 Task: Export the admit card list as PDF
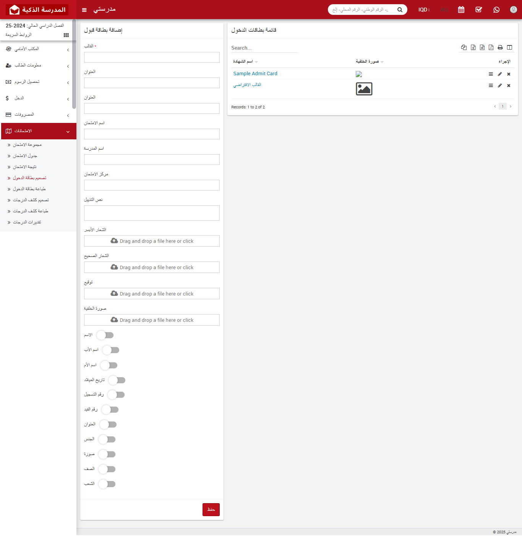click(x=491, y=47)
